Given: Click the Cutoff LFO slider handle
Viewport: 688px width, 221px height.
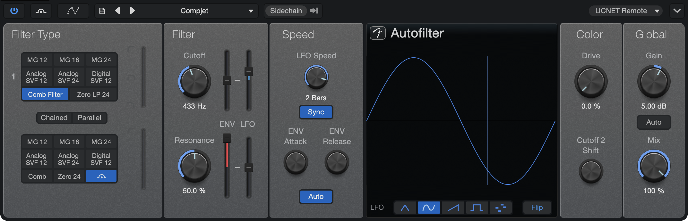Looking at the screenshot, I should coord(249,71).
